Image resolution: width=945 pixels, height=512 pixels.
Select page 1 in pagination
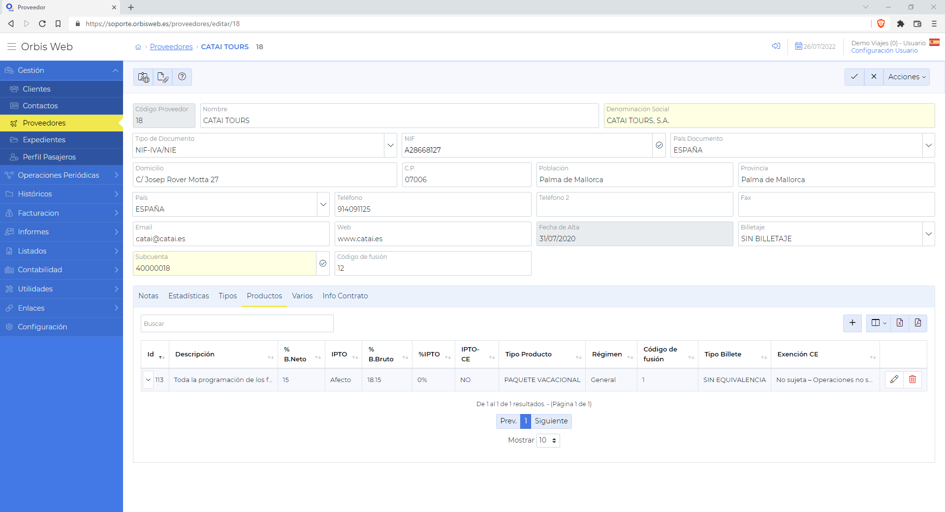526,421
